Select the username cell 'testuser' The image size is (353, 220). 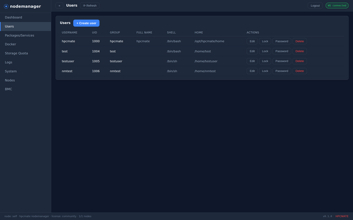click(68, 61)
